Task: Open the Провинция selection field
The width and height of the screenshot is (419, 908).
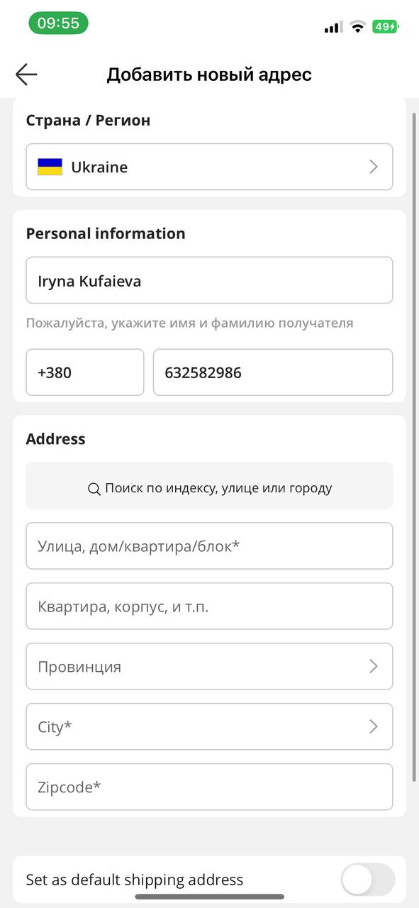Action: (x=209, y=667)
